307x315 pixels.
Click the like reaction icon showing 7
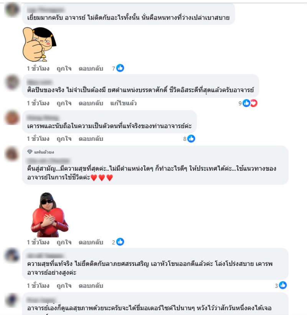(x=120, y=68)
